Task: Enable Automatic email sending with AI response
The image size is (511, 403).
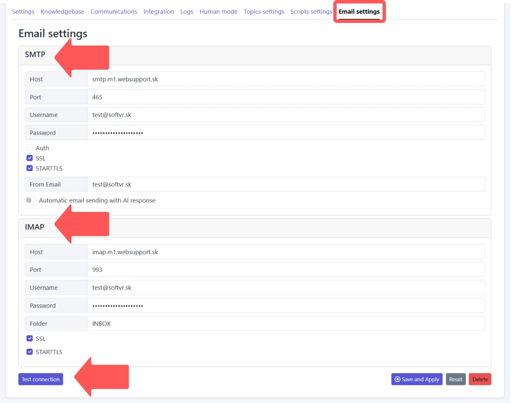Action: pos(30,200)
